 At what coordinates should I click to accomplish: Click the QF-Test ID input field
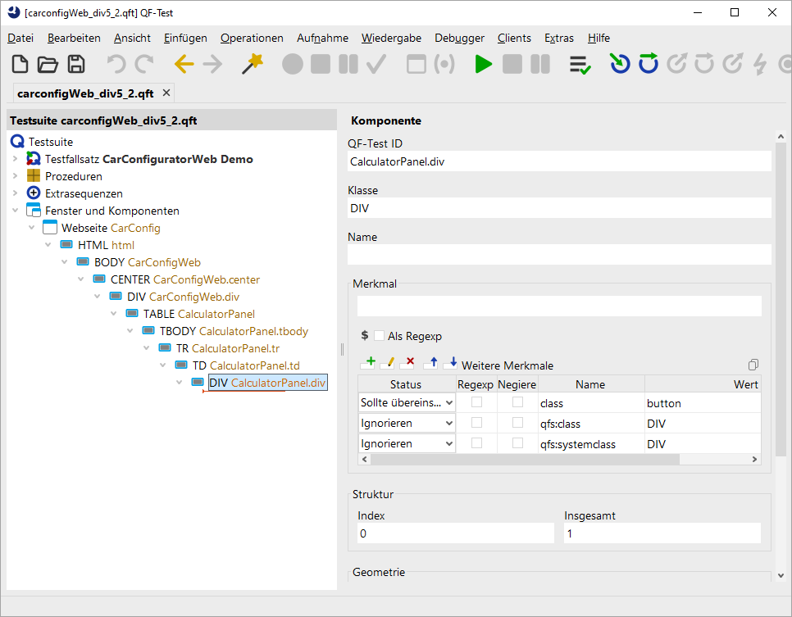point(559,161)
